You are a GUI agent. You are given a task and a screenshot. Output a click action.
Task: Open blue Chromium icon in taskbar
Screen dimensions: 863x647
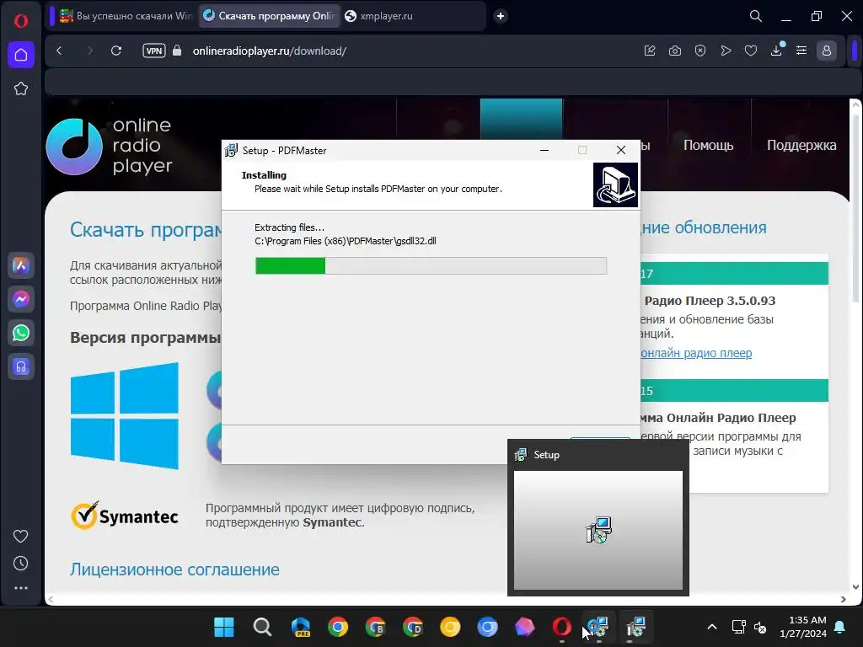488,627
